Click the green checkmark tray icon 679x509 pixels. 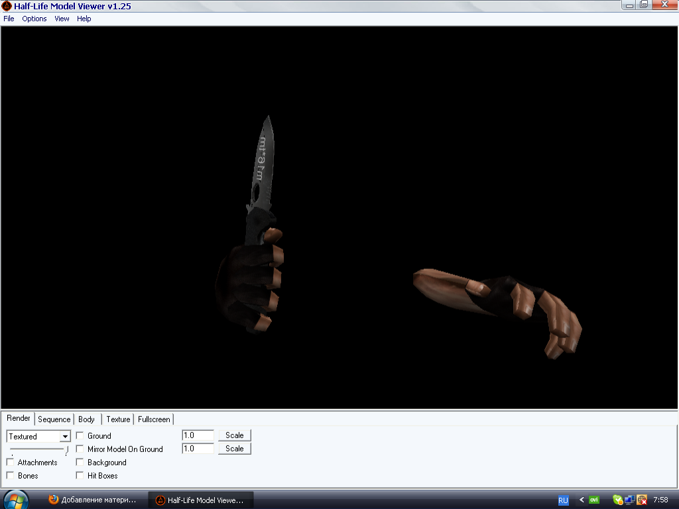tap(618, 500)
